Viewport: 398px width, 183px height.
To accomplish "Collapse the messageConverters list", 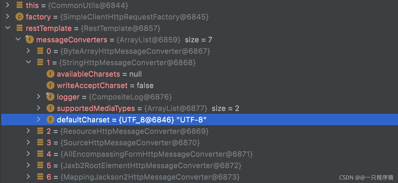I will [x=18, y=39].
